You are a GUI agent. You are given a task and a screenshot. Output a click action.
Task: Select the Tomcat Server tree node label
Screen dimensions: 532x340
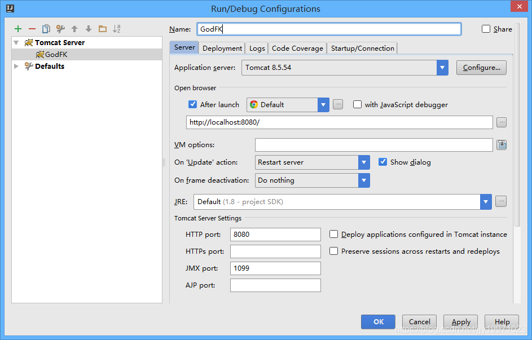[x=60, y=43]
